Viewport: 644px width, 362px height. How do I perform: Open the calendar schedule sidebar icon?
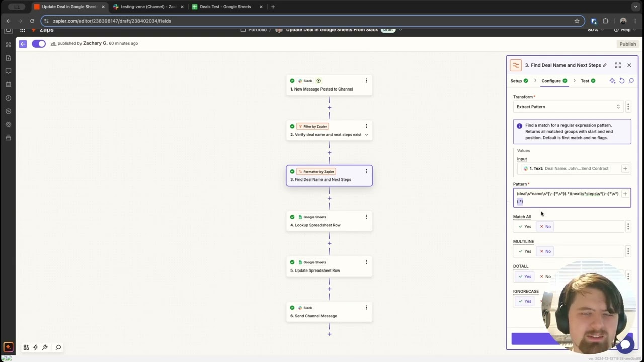pos(8,84)
